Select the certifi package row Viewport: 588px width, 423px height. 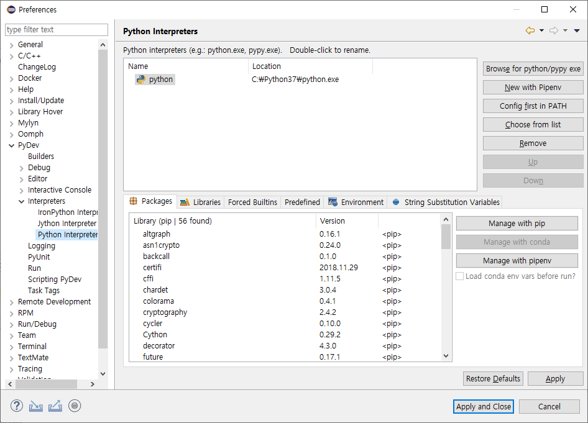point(285,268)
